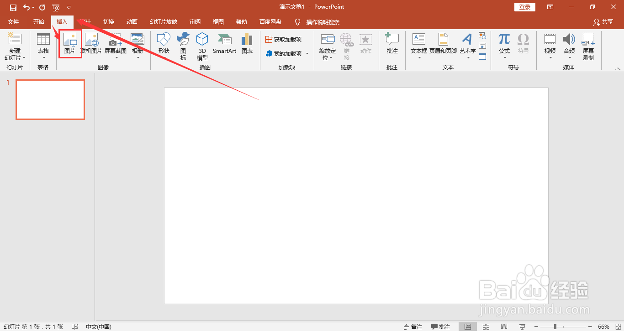The height and width of the screenshot is (331, 624).
Task: Switch to slide sorter view
Action: coord(486,326)
